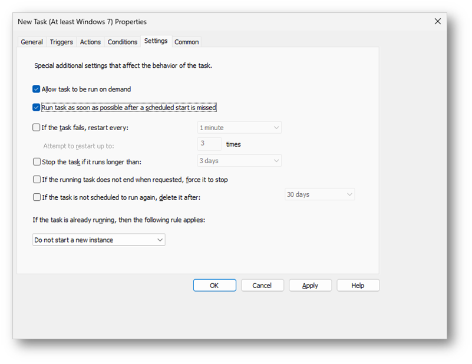Apply the task settings

coord(310,285)
